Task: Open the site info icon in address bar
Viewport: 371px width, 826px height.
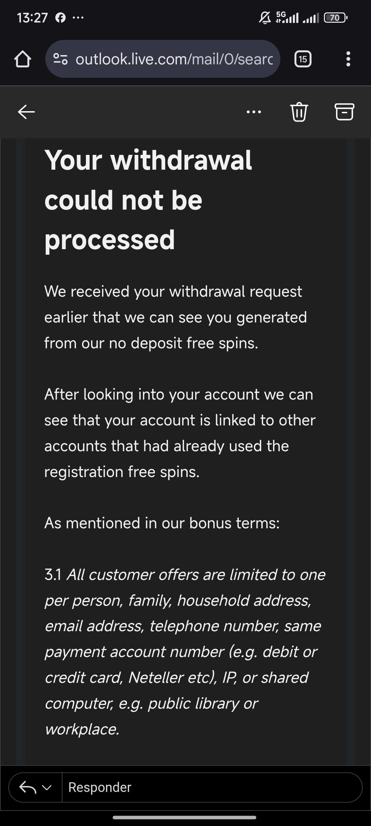Action: 60,59
